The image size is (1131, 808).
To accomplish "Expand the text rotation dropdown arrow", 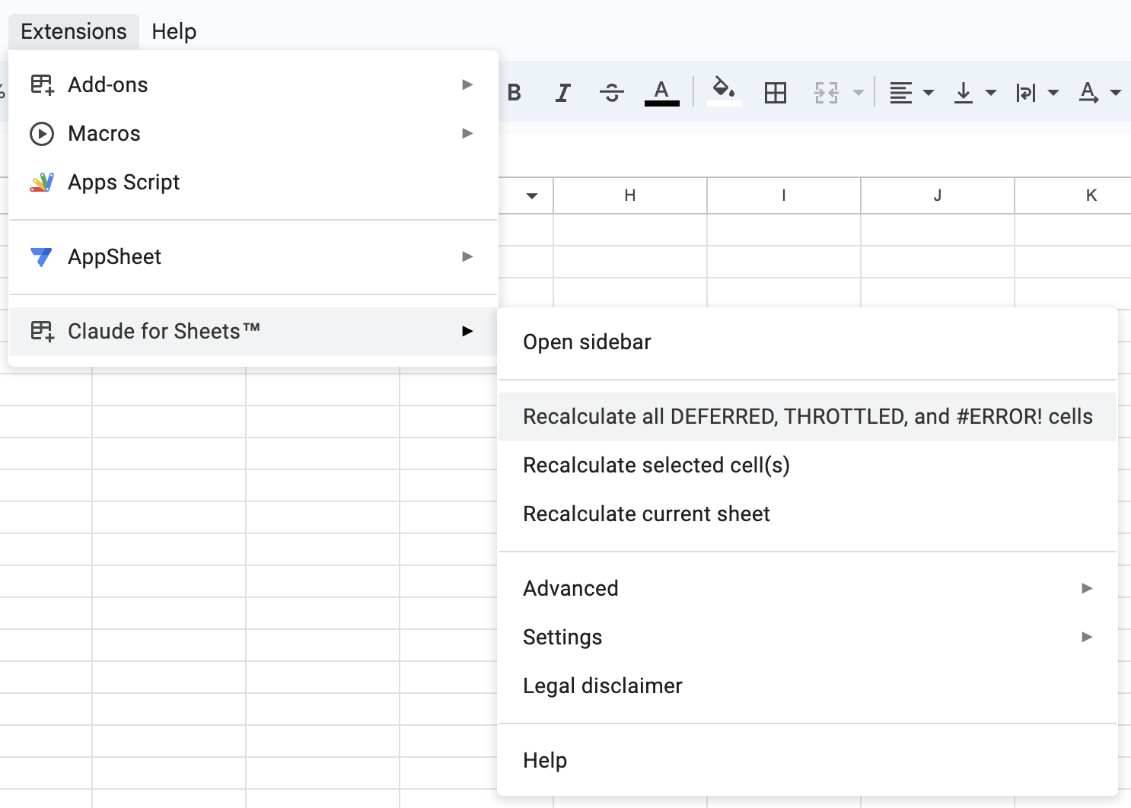I will point(1116,93).
